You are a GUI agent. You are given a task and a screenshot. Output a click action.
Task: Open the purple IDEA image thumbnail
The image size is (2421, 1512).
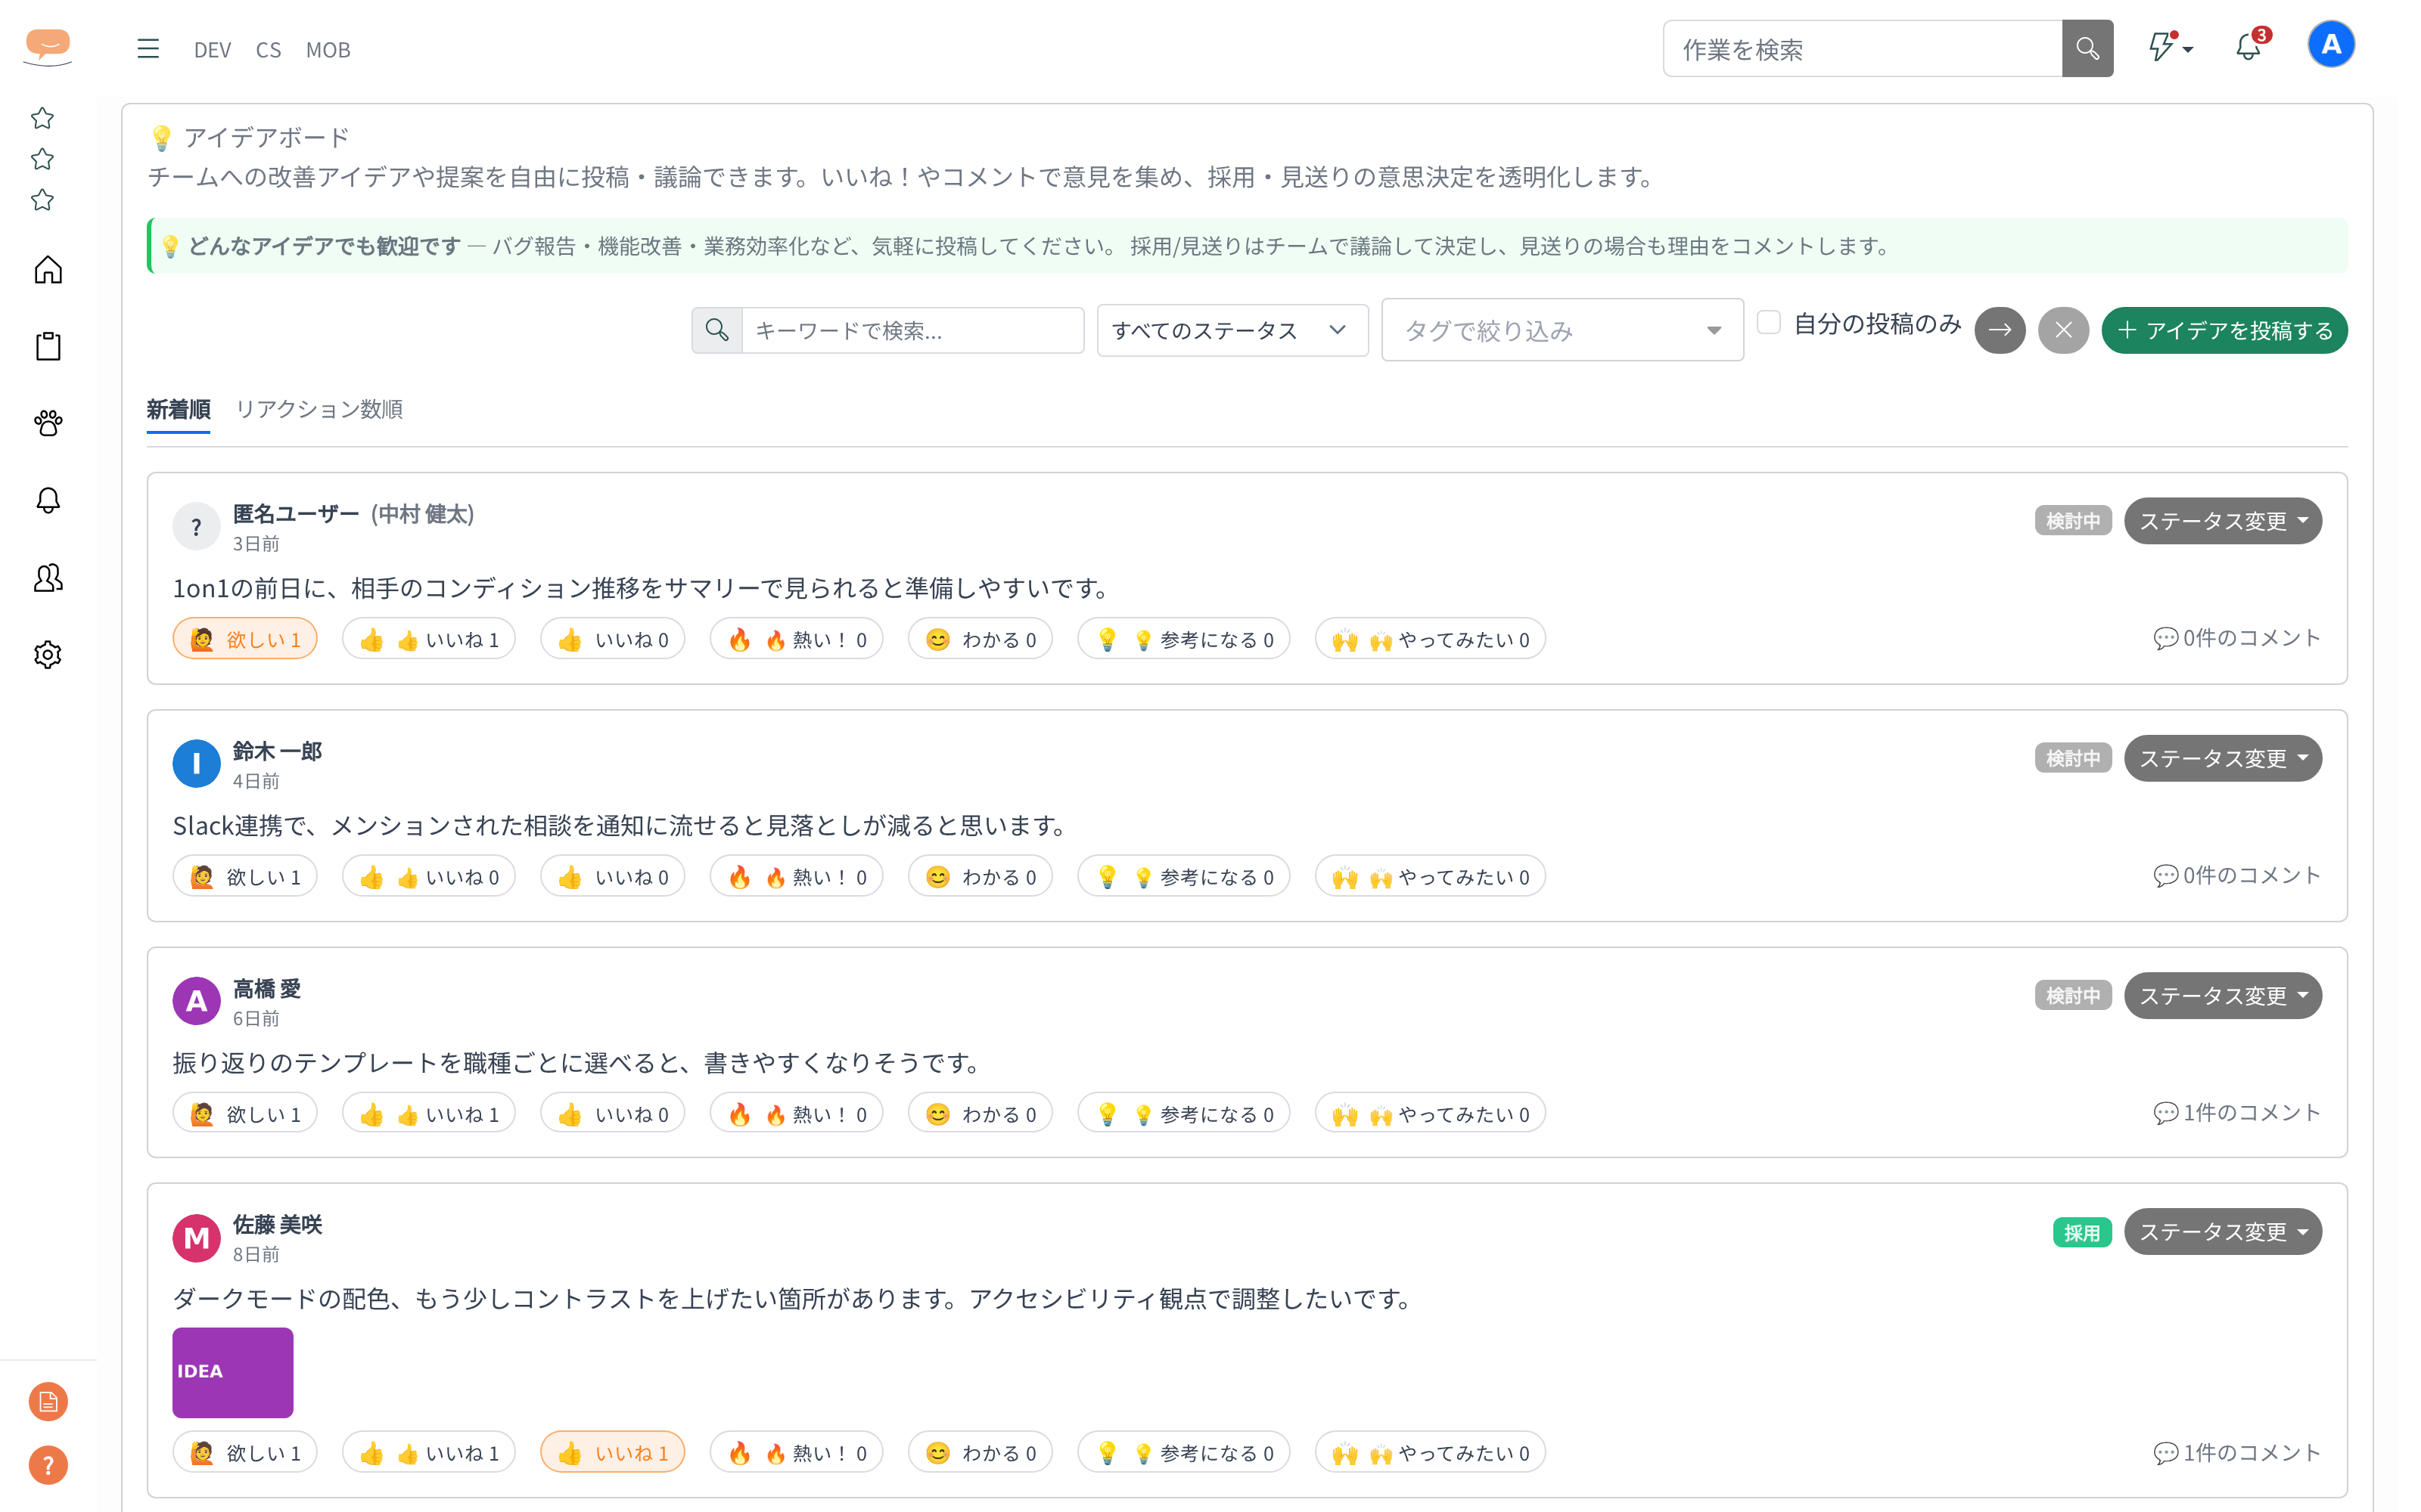click(233, 1373)
